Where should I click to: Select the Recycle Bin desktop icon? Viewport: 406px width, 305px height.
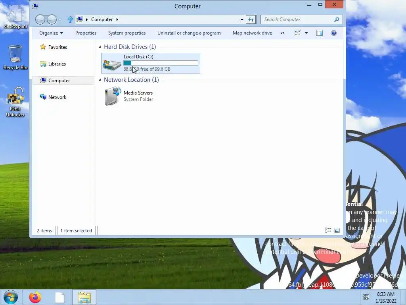pos(15,57)
